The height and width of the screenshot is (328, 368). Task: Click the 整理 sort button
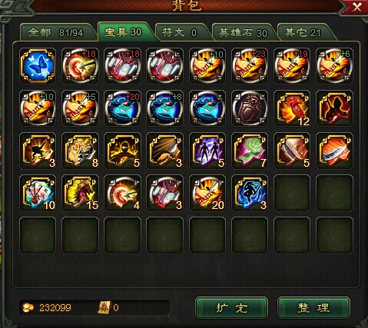point(313,307)
